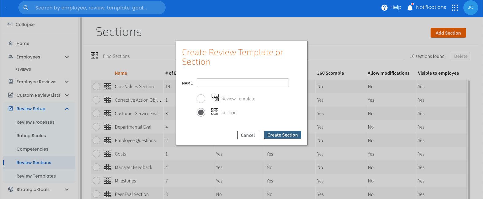Screen dimensions: 483x199
Task: Click the search magnifier icon
Action: [26, 8]
